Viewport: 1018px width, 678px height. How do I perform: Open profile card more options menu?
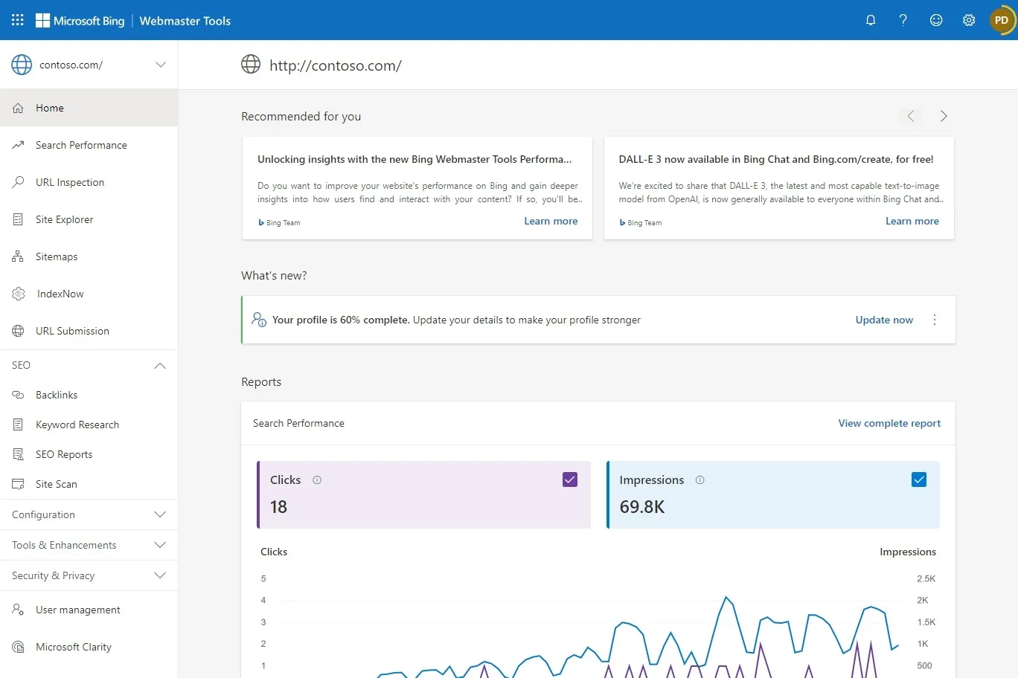tap(935, 320)
